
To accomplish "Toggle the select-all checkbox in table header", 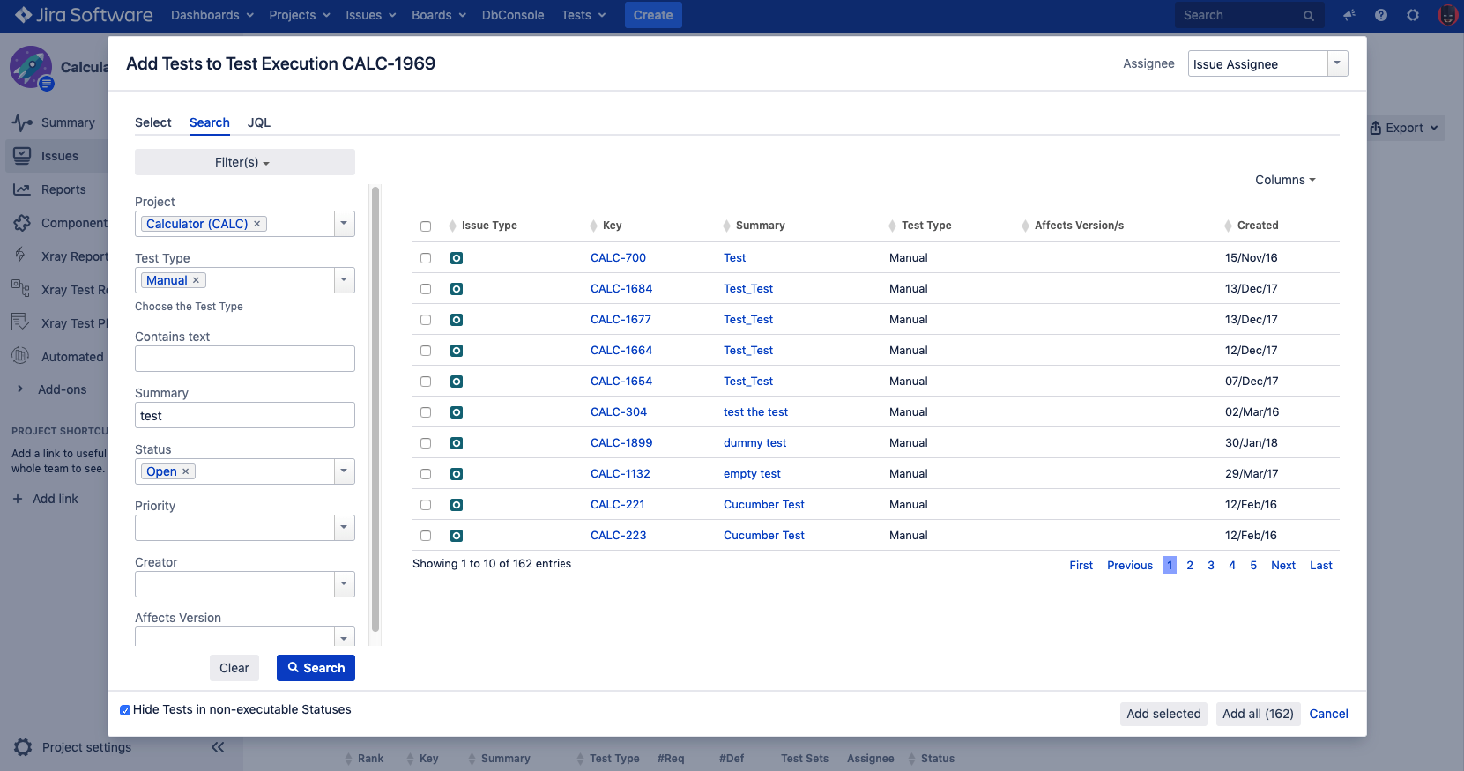I will coord(426,226).
